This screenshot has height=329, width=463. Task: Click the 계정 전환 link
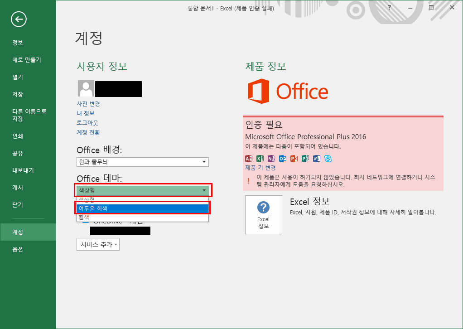click(x=88, y=132)
